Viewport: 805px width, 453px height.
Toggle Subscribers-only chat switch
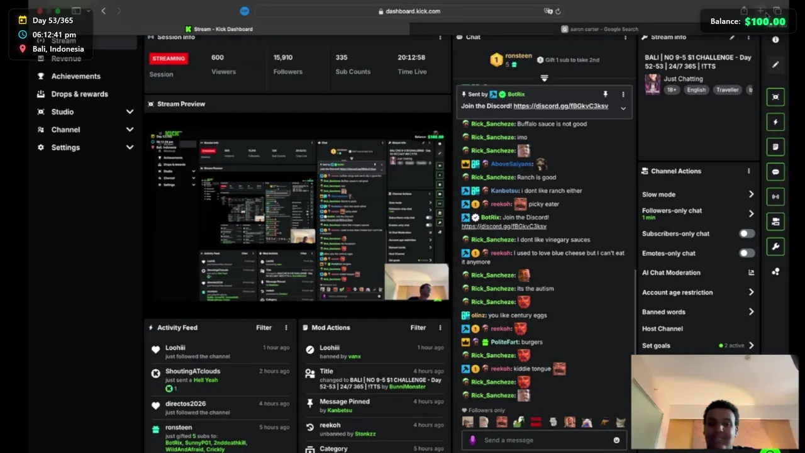point(747,233)
